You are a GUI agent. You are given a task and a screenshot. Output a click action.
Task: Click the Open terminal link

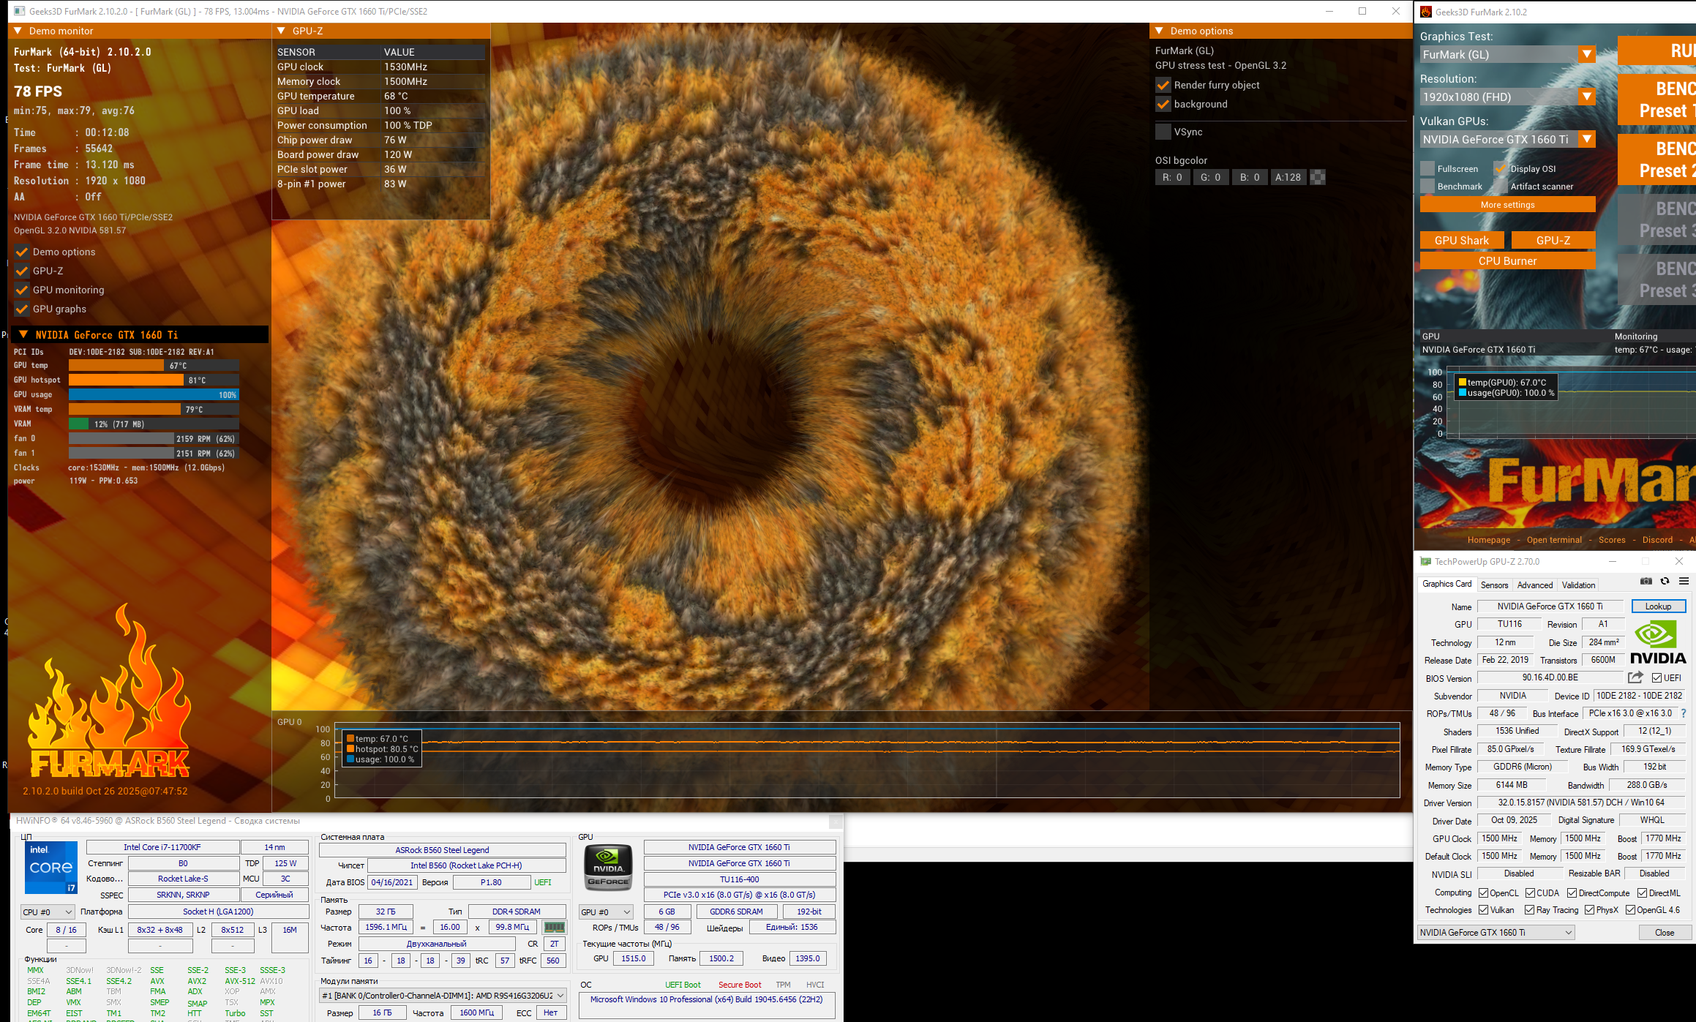[1554, 541]
